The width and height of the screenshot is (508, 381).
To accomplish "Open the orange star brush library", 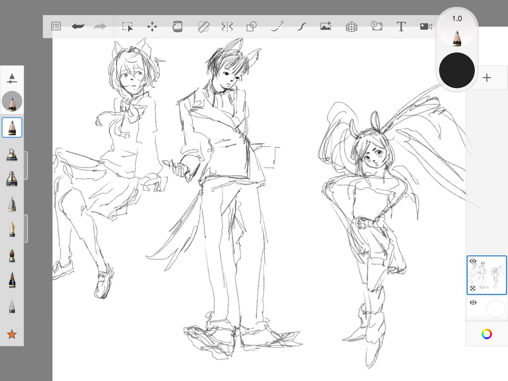I will (12, 334).
